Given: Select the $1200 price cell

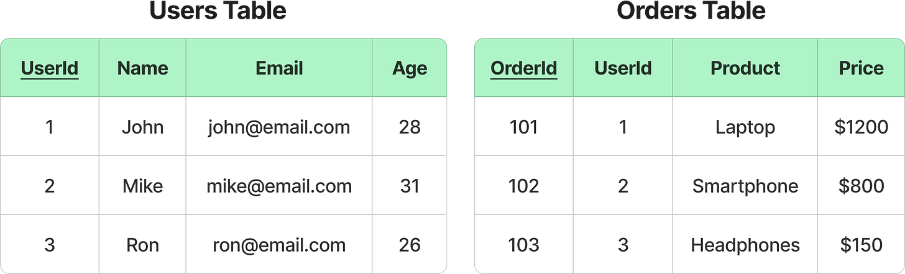Looking at the screenshot, I should tap(861, 127).
